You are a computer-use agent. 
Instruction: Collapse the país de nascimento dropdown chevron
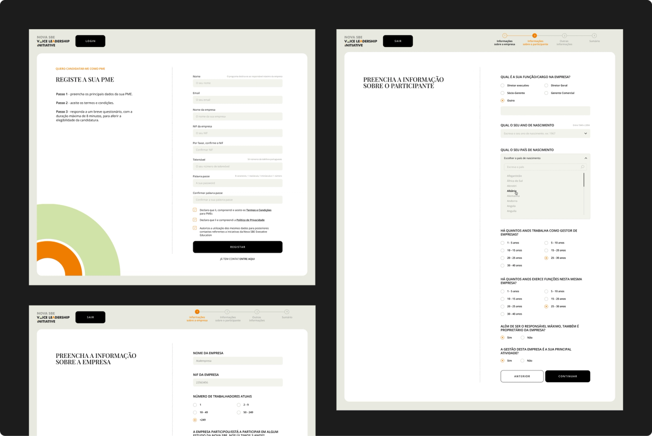[586, 158]
